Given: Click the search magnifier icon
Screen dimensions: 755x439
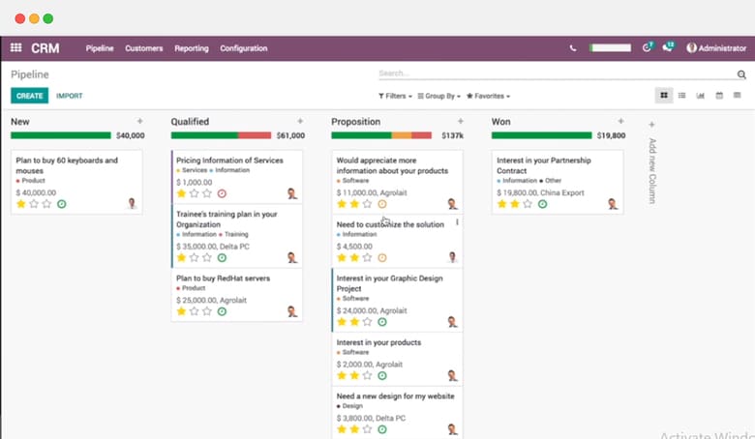Looking at the screenshot, I should [741, 74].
